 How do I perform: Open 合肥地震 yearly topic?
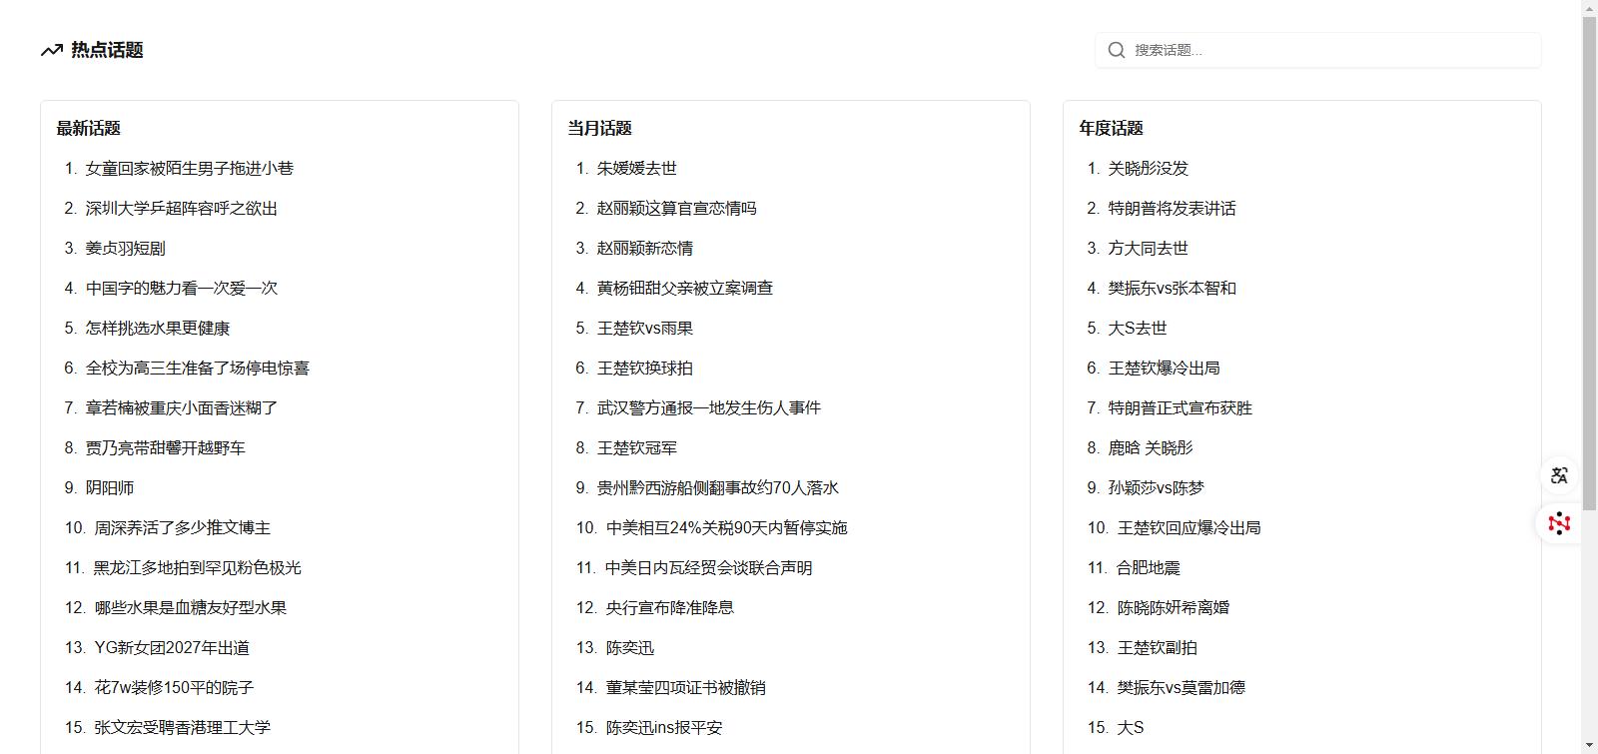point(1148,568)
